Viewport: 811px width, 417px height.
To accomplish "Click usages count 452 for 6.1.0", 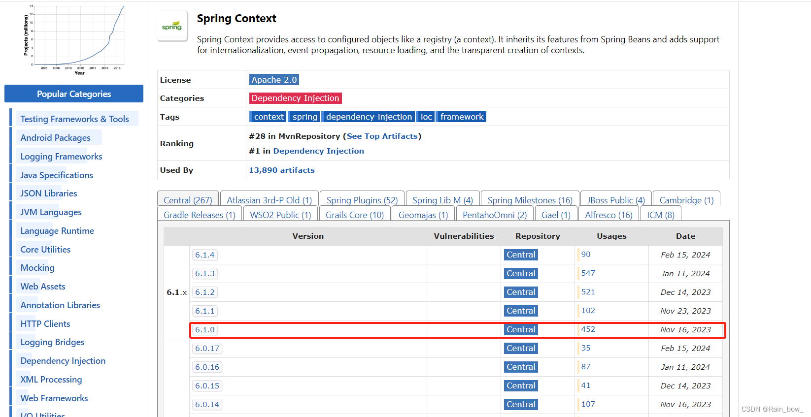I will [x=588, y=329].
